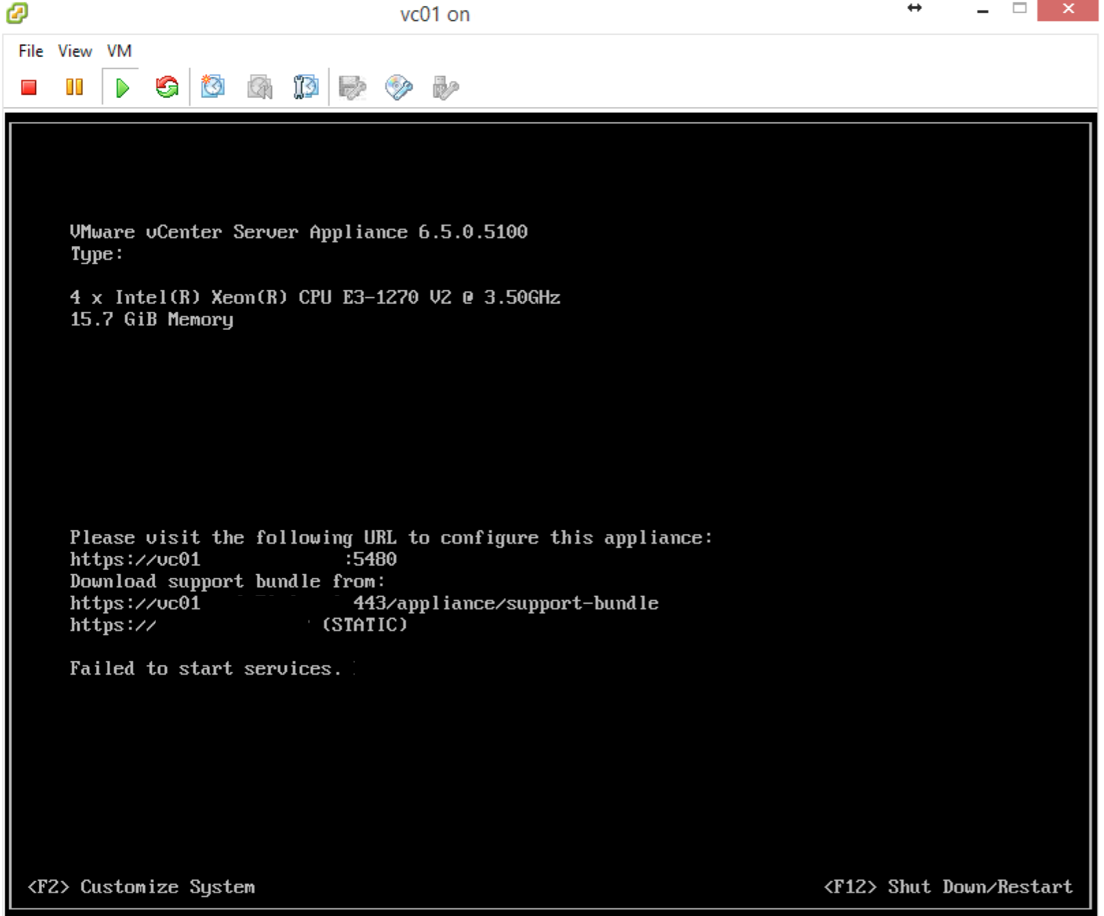Power on the VM with green play icon

[122, 87]
